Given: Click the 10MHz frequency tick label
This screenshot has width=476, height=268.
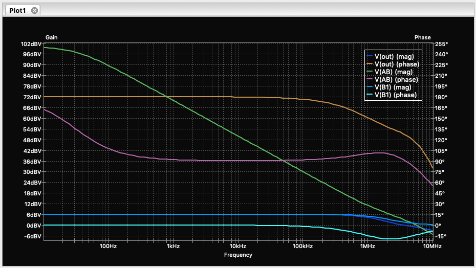Looking at the screenshot, I should [432, 247].
